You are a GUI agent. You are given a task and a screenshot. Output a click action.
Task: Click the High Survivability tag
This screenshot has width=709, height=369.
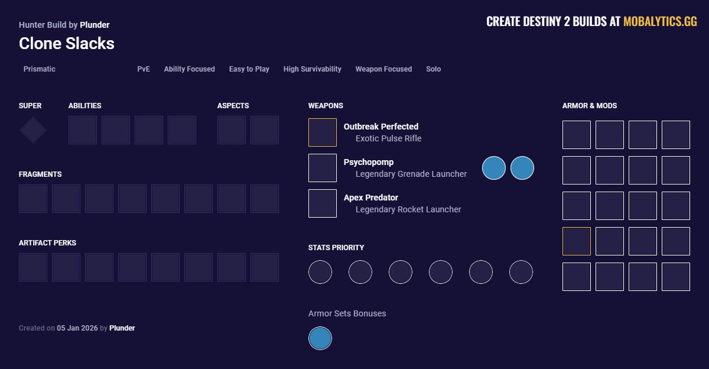312,69
